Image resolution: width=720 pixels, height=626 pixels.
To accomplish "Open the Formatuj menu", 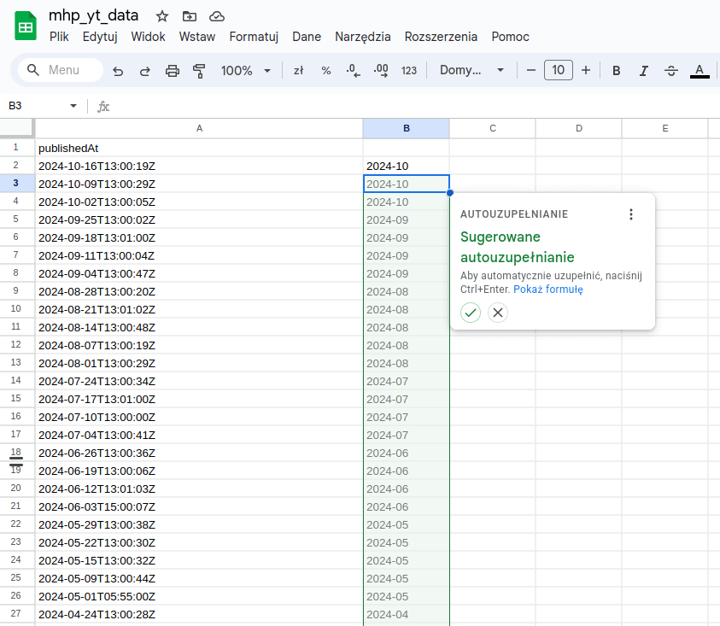I will coord(253,37).
